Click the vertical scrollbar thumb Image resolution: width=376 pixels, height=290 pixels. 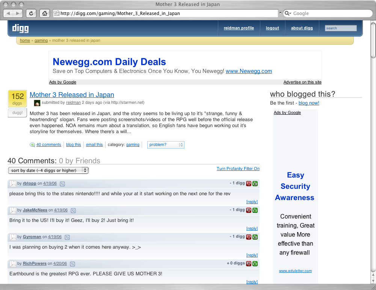point(373,40)
